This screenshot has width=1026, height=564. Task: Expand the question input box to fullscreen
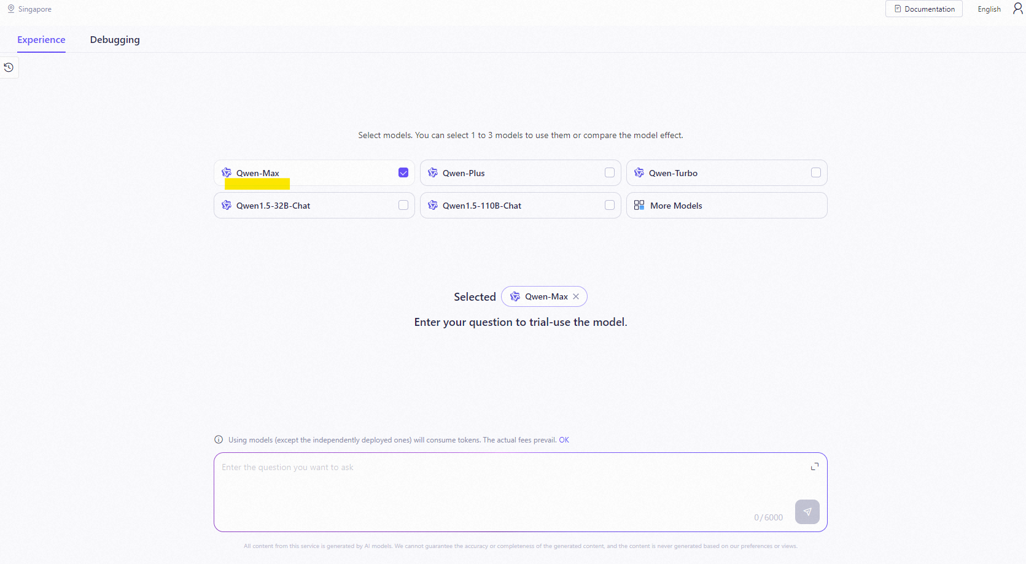click(815, 466)
